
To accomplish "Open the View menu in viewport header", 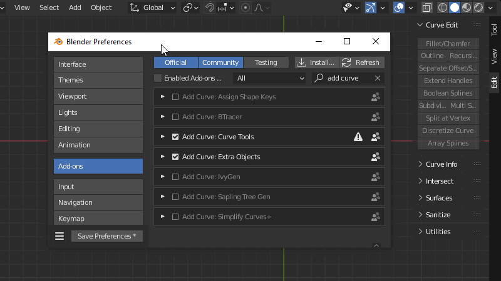I will pyautogui.click(x=22, y=7).
